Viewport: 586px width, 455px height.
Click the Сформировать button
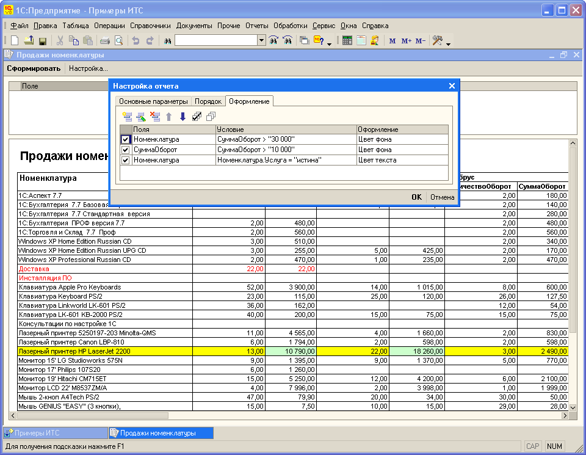click(x=34, y=68)
